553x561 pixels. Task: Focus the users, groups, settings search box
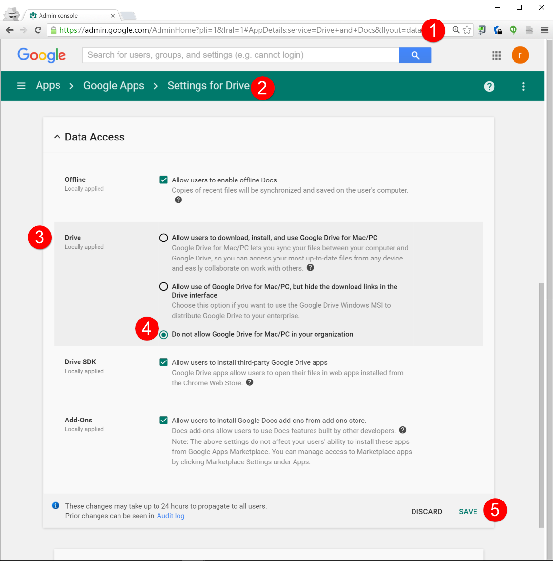(241, 55)
